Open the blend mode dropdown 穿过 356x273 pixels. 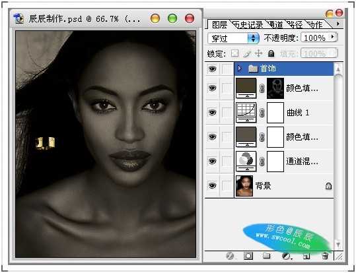click(x=233, y=38)
